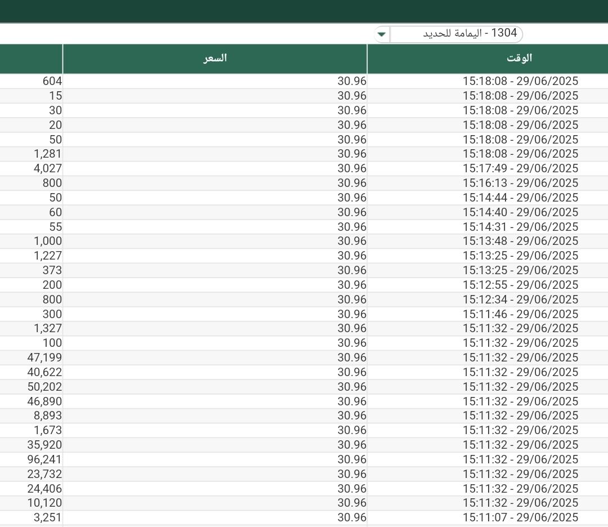
Task: Click the السعر column header
Action: tap(215, 59)
